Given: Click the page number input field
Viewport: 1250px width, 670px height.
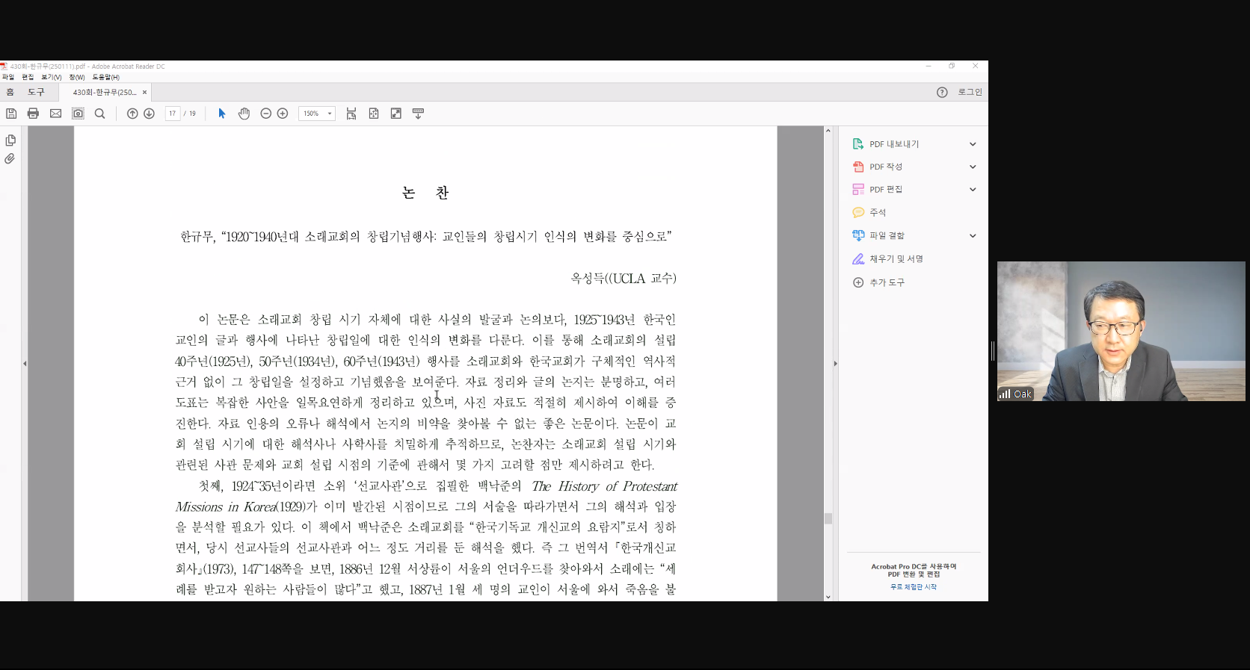Looking at the screenshot, I should point(173,114).
